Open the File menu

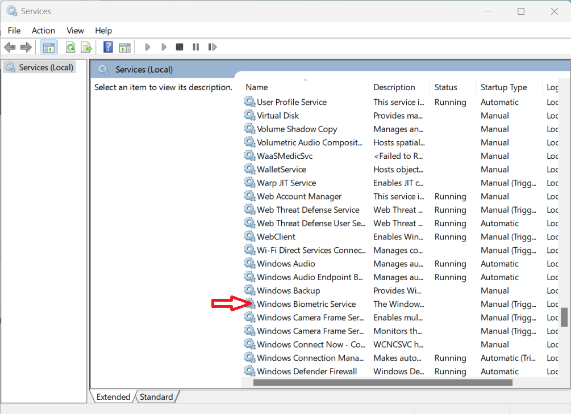pos(14,31)
